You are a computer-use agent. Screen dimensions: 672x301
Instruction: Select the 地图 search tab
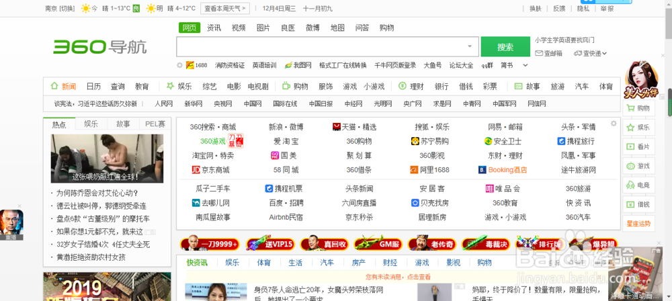(337, 28)
